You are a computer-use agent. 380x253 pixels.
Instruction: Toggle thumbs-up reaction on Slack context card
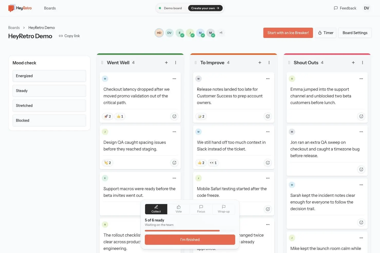[x=201, y=163]
